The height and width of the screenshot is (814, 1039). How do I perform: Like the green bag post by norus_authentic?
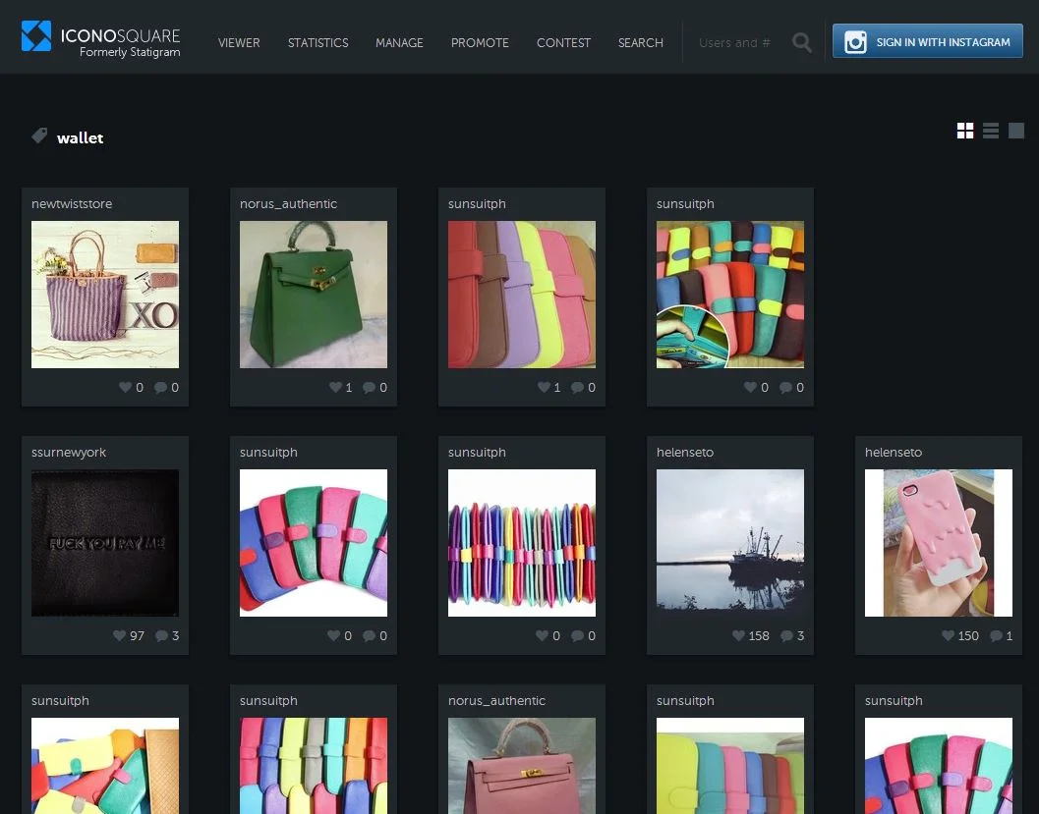335,387
